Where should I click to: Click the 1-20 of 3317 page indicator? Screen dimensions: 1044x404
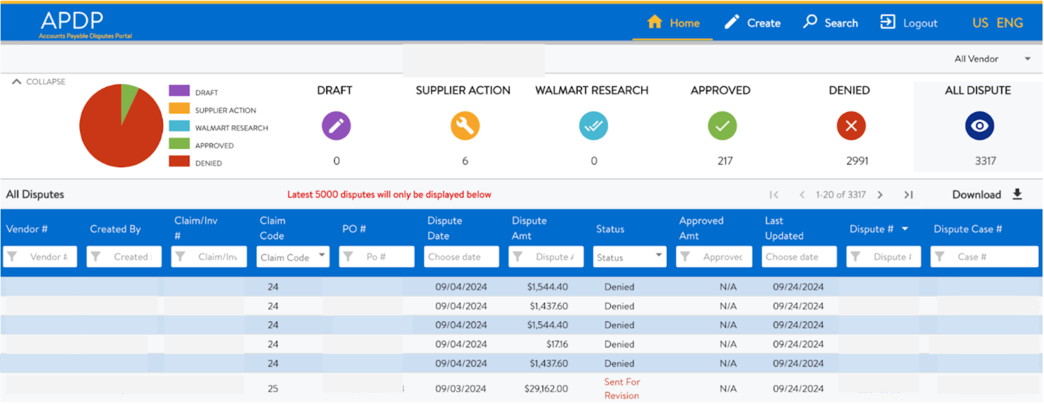(841, 195)
